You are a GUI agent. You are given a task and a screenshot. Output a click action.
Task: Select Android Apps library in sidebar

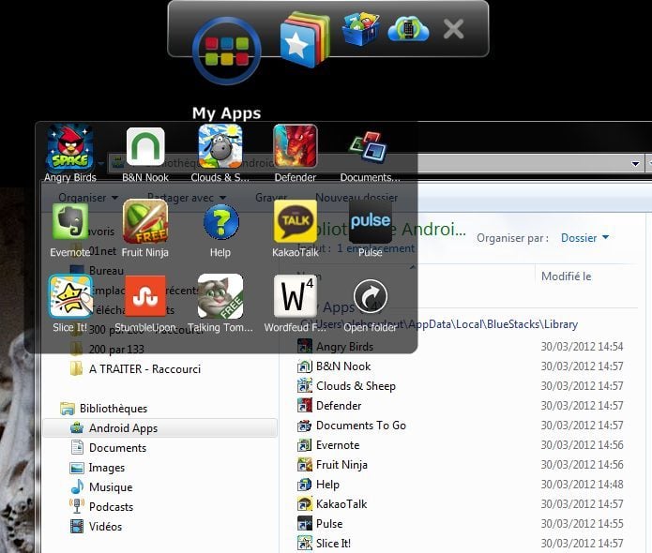click(123, 428)
